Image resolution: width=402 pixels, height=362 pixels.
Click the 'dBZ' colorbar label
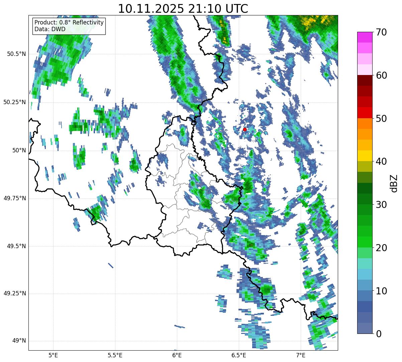pos(394,183)
